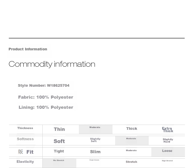Click the Lining: 100% Polyester line

[x=46, y=107]
